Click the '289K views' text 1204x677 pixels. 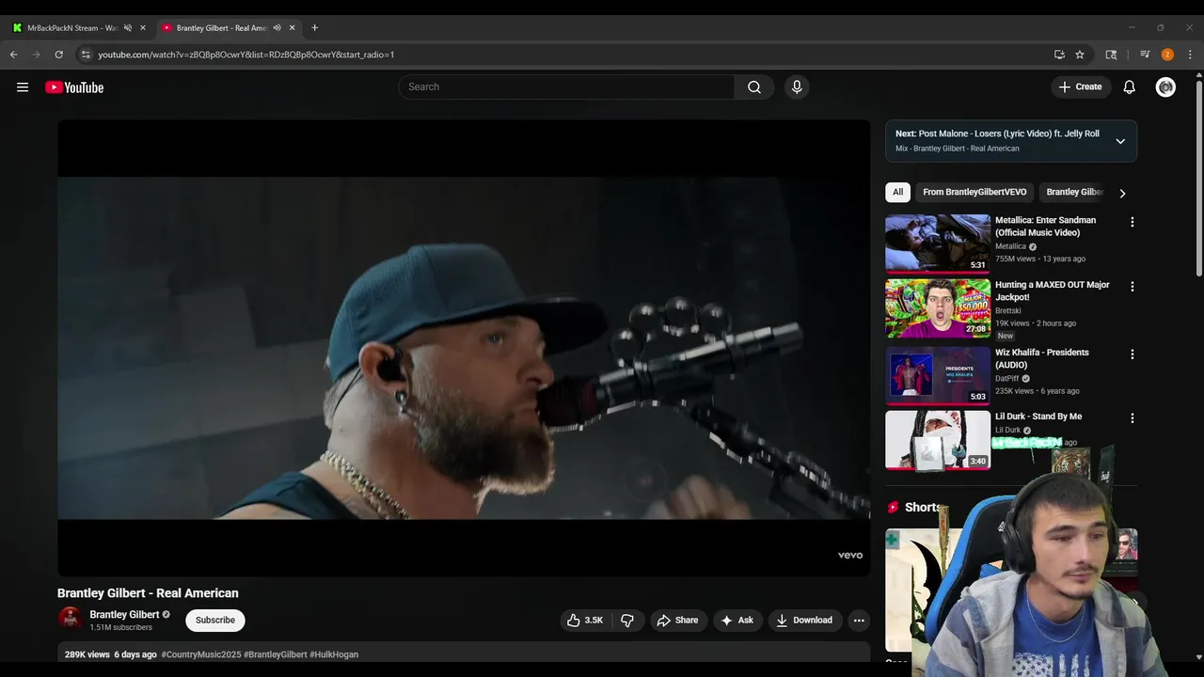pyautogui.click(x=87, y=654)
